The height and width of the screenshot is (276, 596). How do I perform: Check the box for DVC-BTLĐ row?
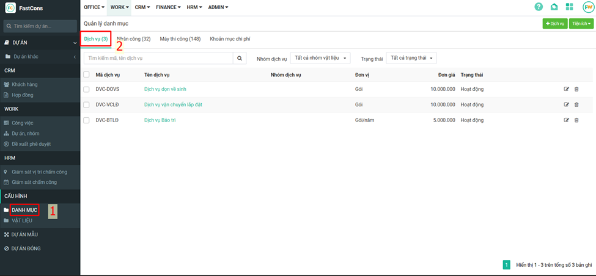[86, 120]
